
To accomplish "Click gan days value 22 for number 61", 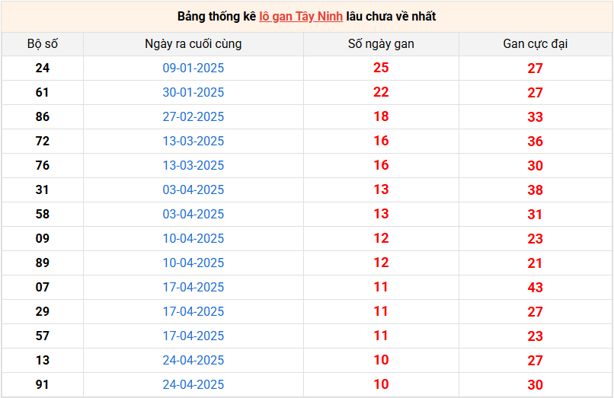I will pyautogui.click(x=381, y=92).
